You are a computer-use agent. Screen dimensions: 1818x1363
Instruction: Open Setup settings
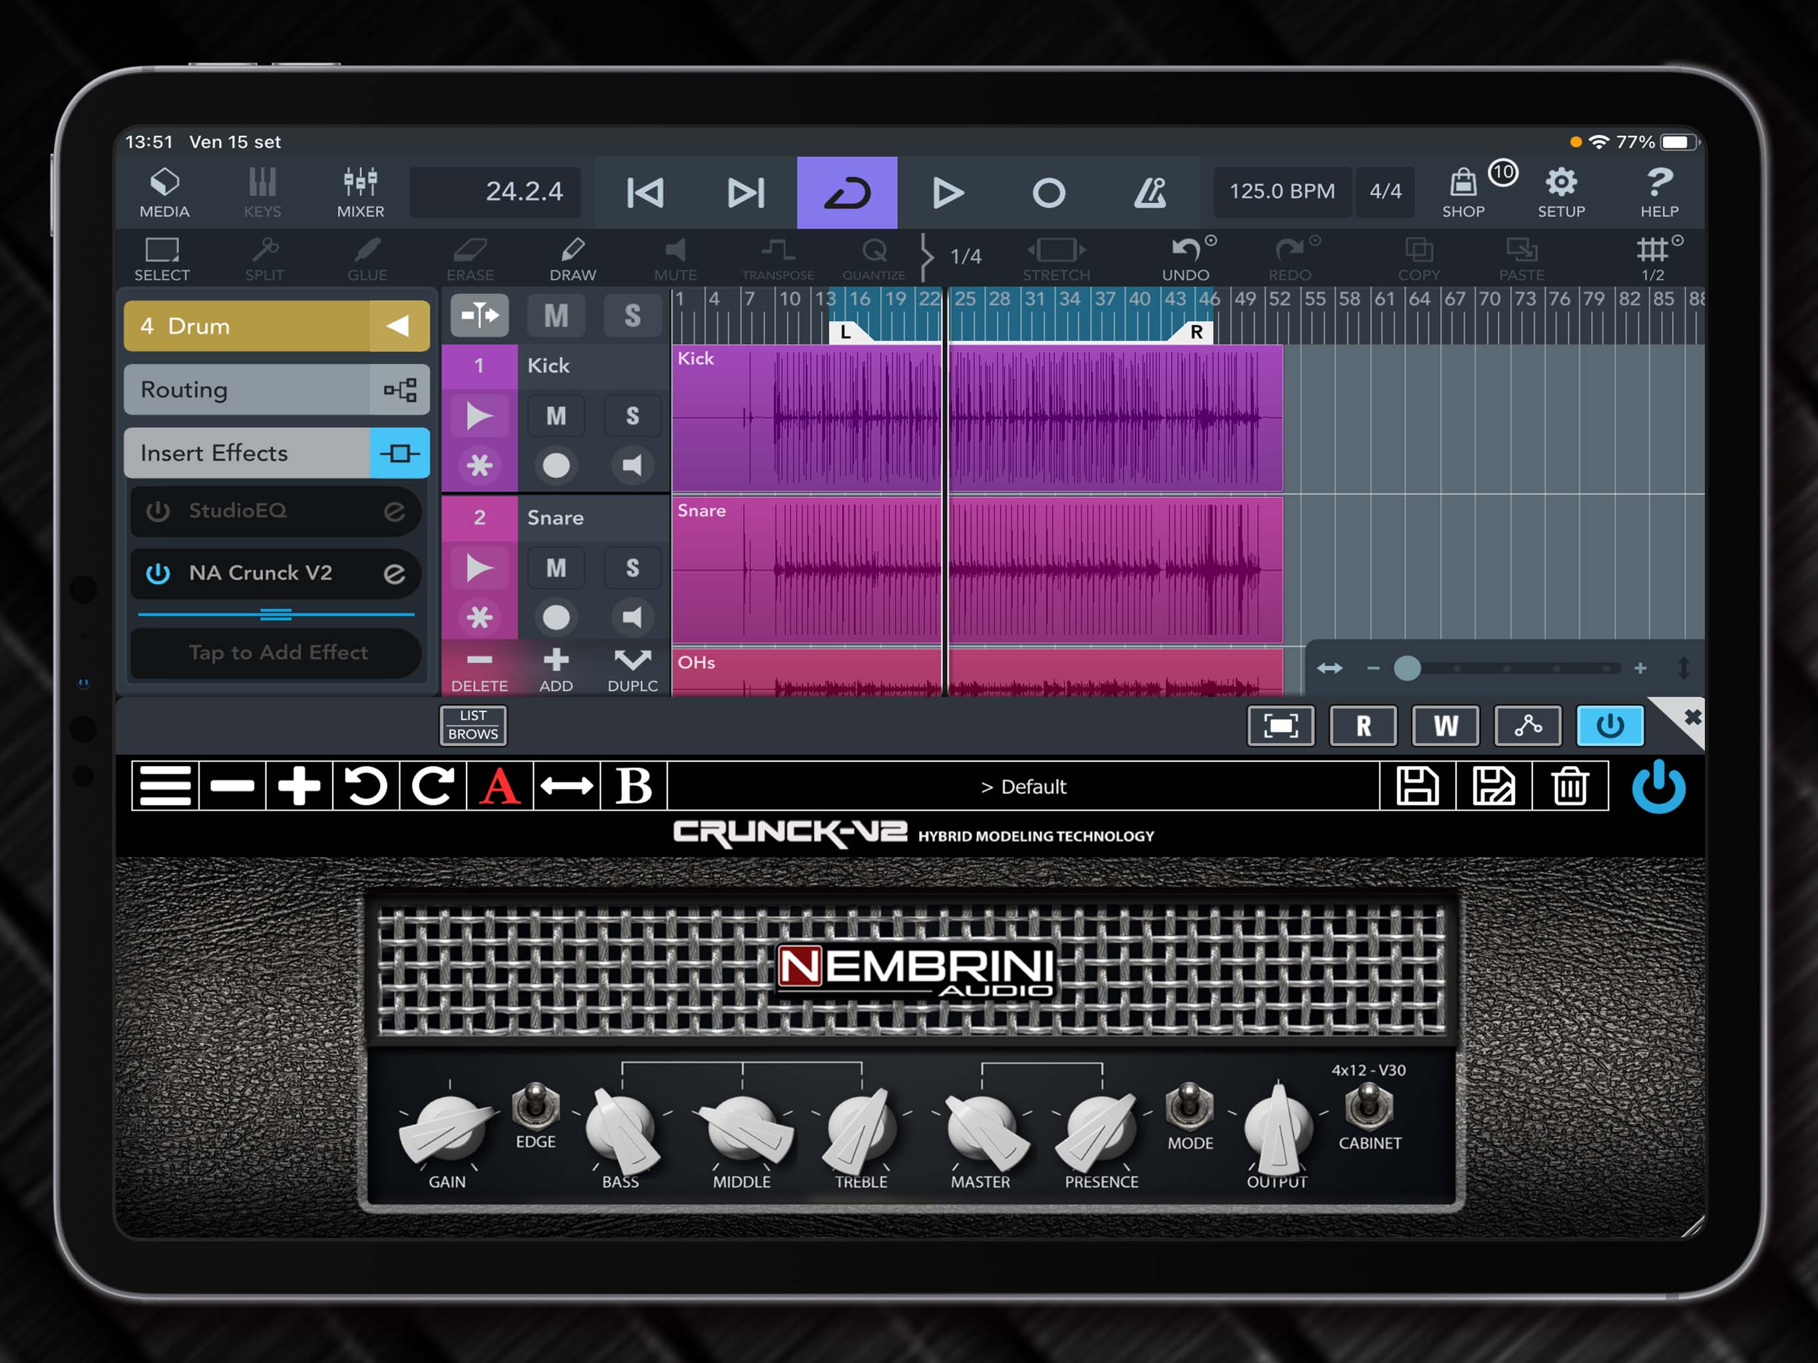coord(1560,192)
